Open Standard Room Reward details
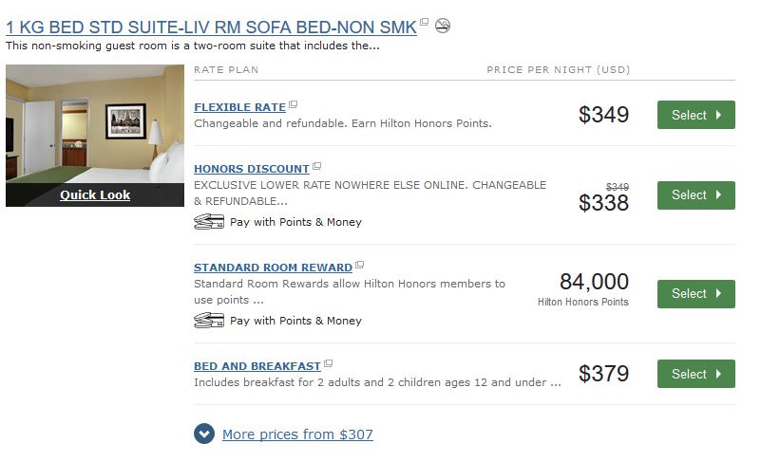 pos(273,268)
